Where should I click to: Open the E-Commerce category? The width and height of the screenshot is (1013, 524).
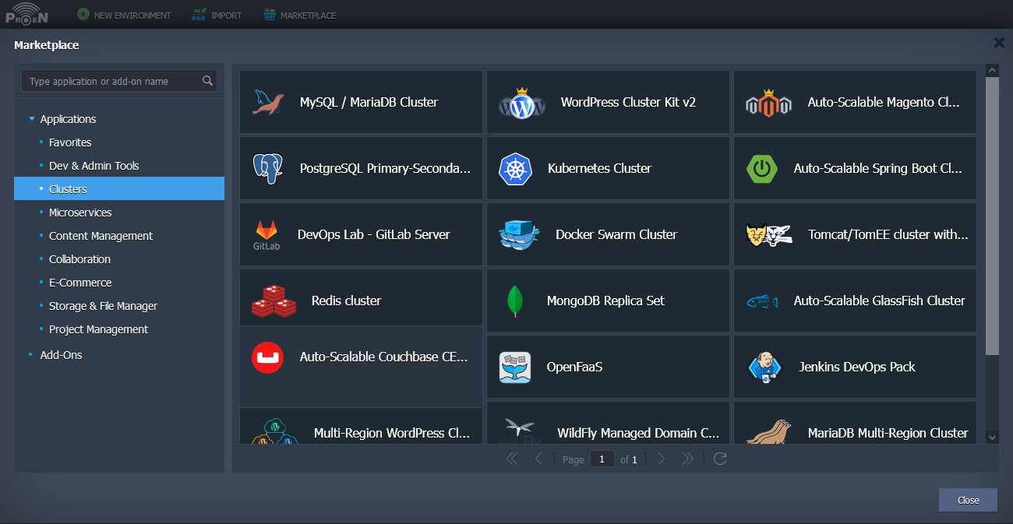(x=80, y=283)
